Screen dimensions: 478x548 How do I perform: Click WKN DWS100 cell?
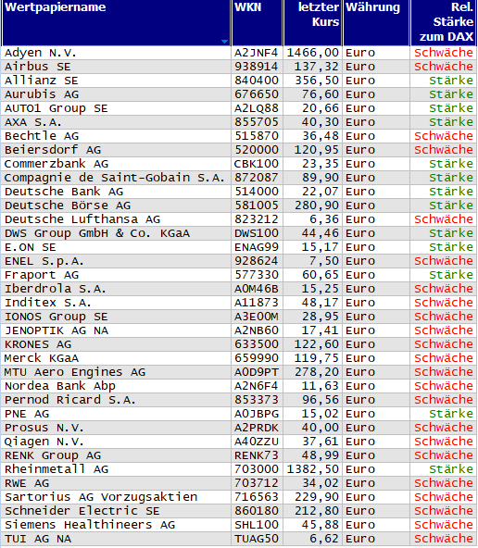click(x=257, y=233)
